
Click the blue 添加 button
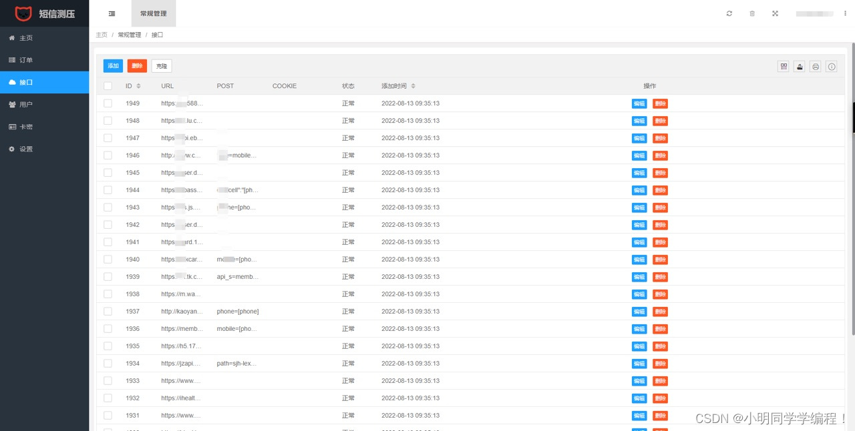tap(113, 66)
